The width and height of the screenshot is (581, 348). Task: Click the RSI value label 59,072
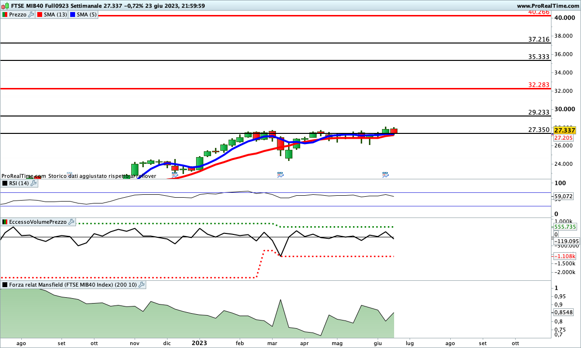(564, 196)
